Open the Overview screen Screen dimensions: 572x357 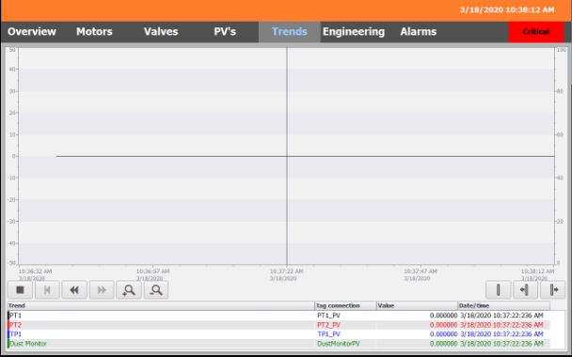32,32
